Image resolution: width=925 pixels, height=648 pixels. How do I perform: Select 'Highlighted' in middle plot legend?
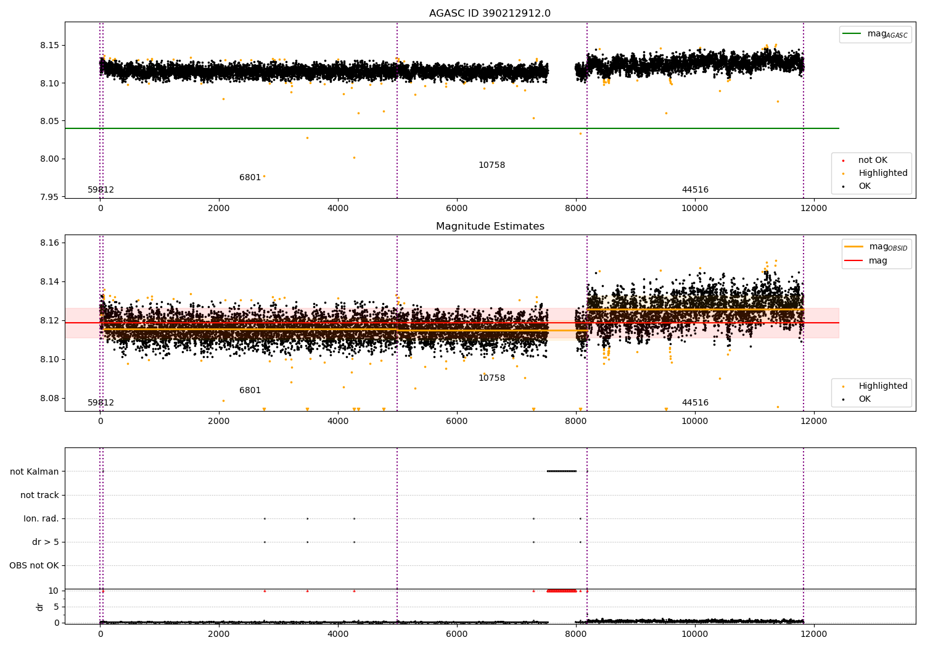point(876,386)
